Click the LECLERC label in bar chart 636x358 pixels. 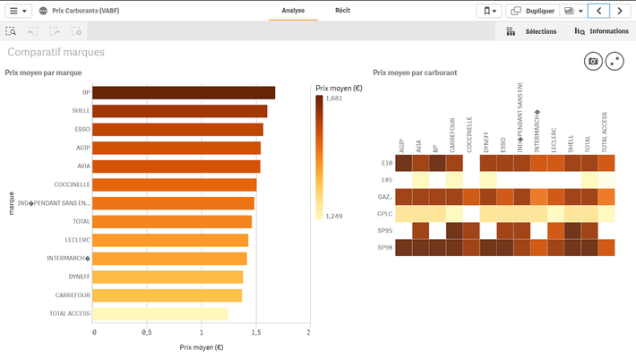click(x=77, y=240)
